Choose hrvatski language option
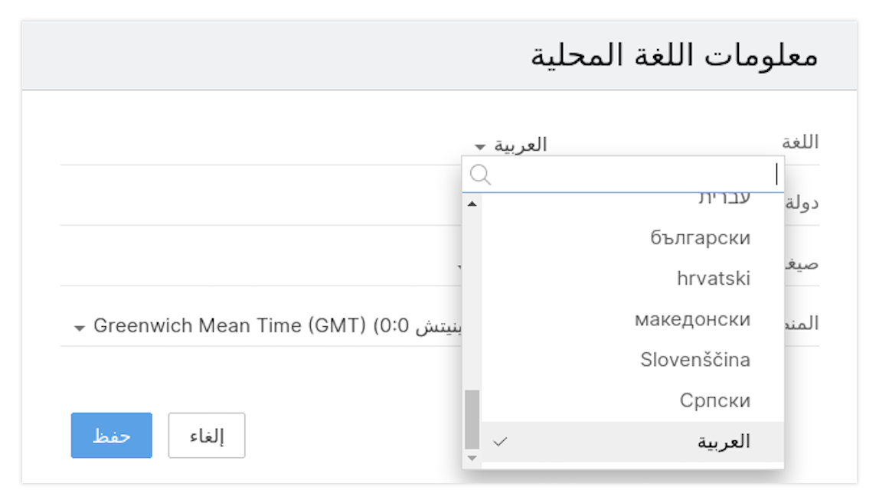Viewport: 879px width, 503px height. (x=714, y=279)
